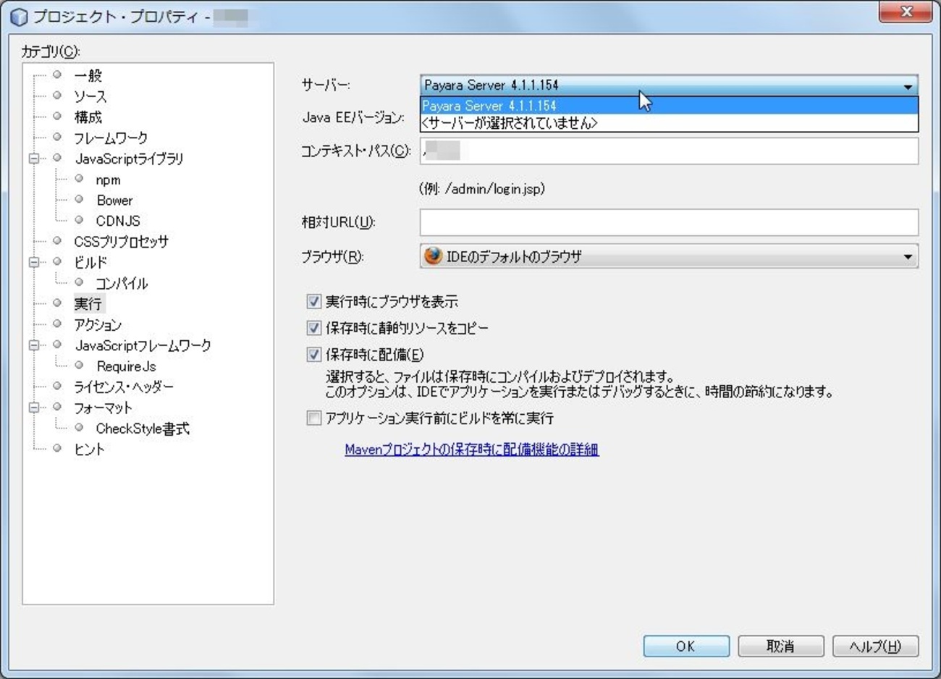Uncheck 保存時に静的リソースをコピー

(x=314, y=328)
